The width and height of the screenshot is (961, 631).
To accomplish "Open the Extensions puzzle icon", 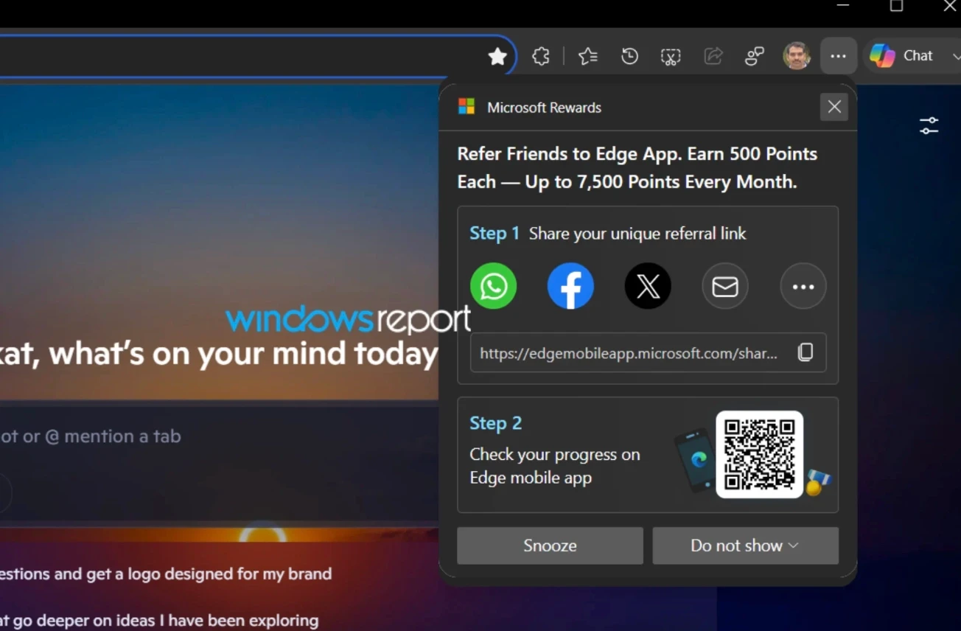I will pyautogui.click(x=541, y=56).
